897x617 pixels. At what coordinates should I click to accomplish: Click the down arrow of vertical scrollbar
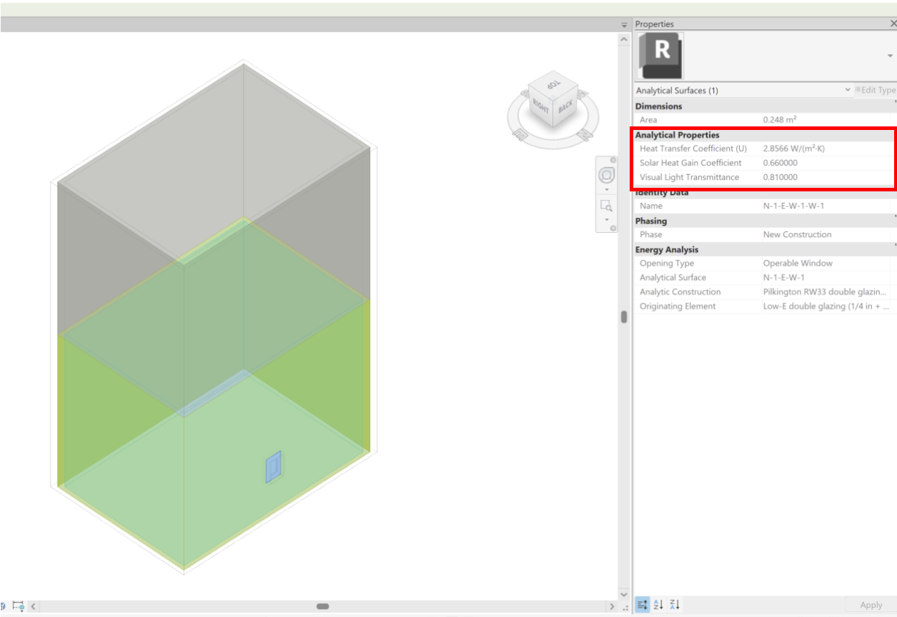pyautogui.click(x=624, y=595)
